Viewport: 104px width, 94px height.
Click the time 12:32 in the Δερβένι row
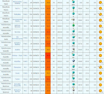tap(43, 50)
